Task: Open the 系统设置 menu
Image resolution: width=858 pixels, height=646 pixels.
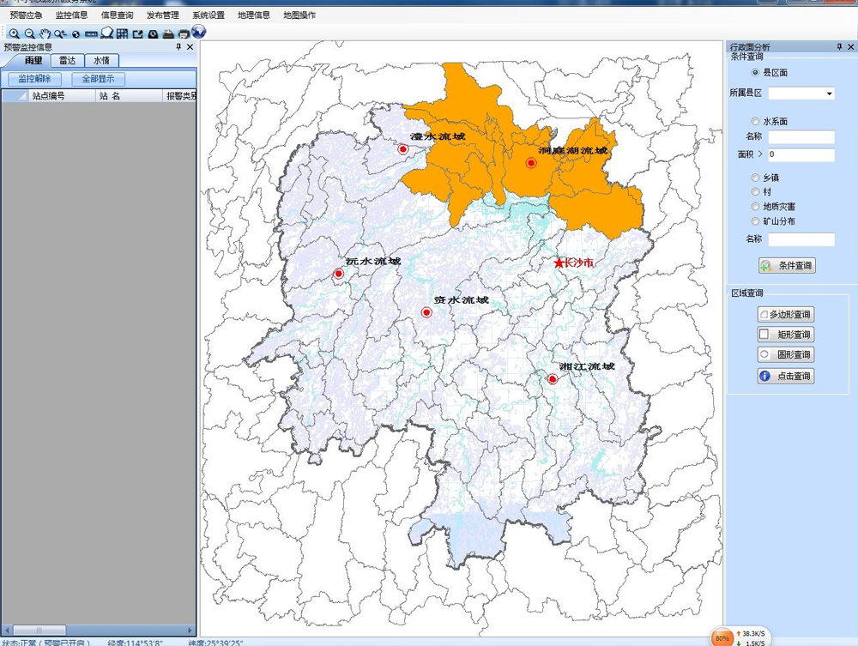Action: pos(208,15)
